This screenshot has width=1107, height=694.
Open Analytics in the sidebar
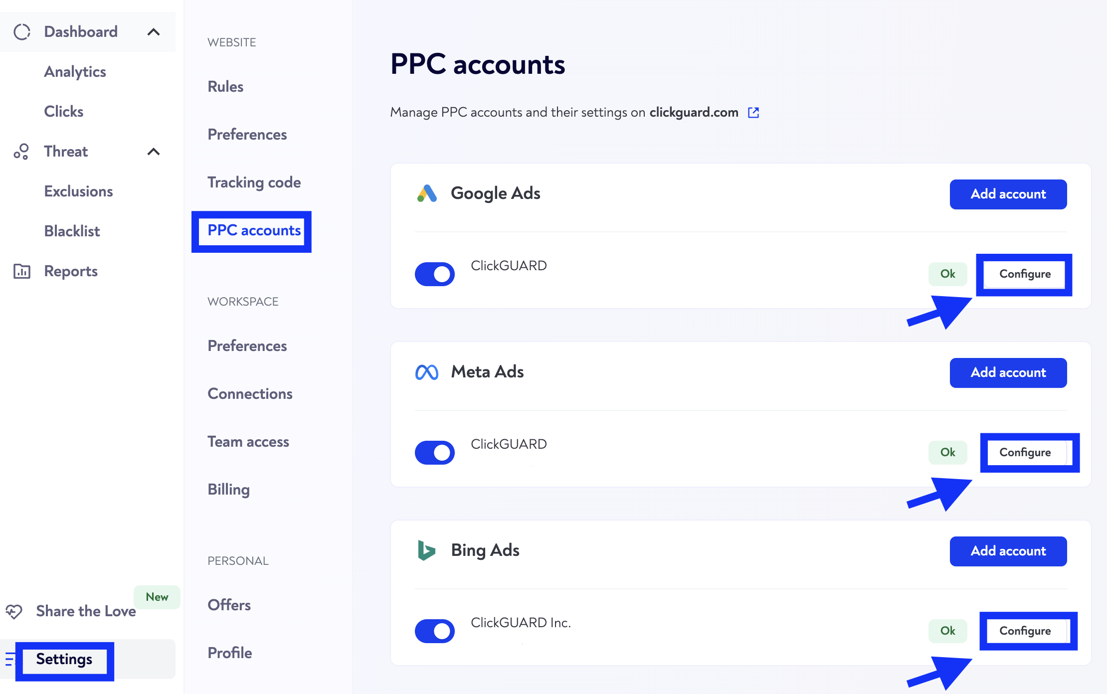[75, 72]
